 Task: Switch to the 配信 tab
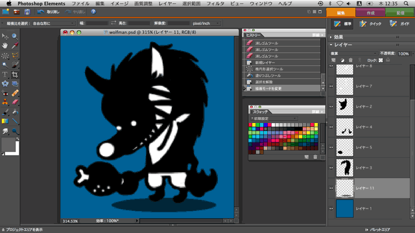click(x=400, y=13)
